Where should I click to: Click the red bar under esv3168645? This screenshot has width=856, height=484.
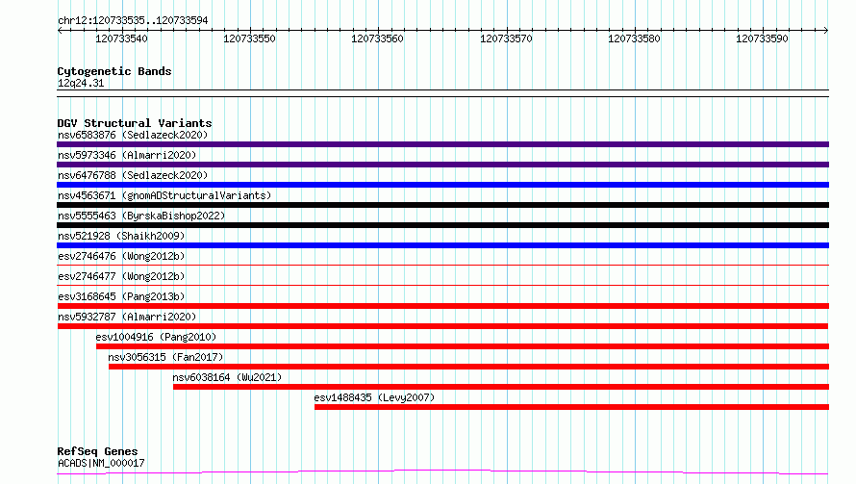click(442, 306)
